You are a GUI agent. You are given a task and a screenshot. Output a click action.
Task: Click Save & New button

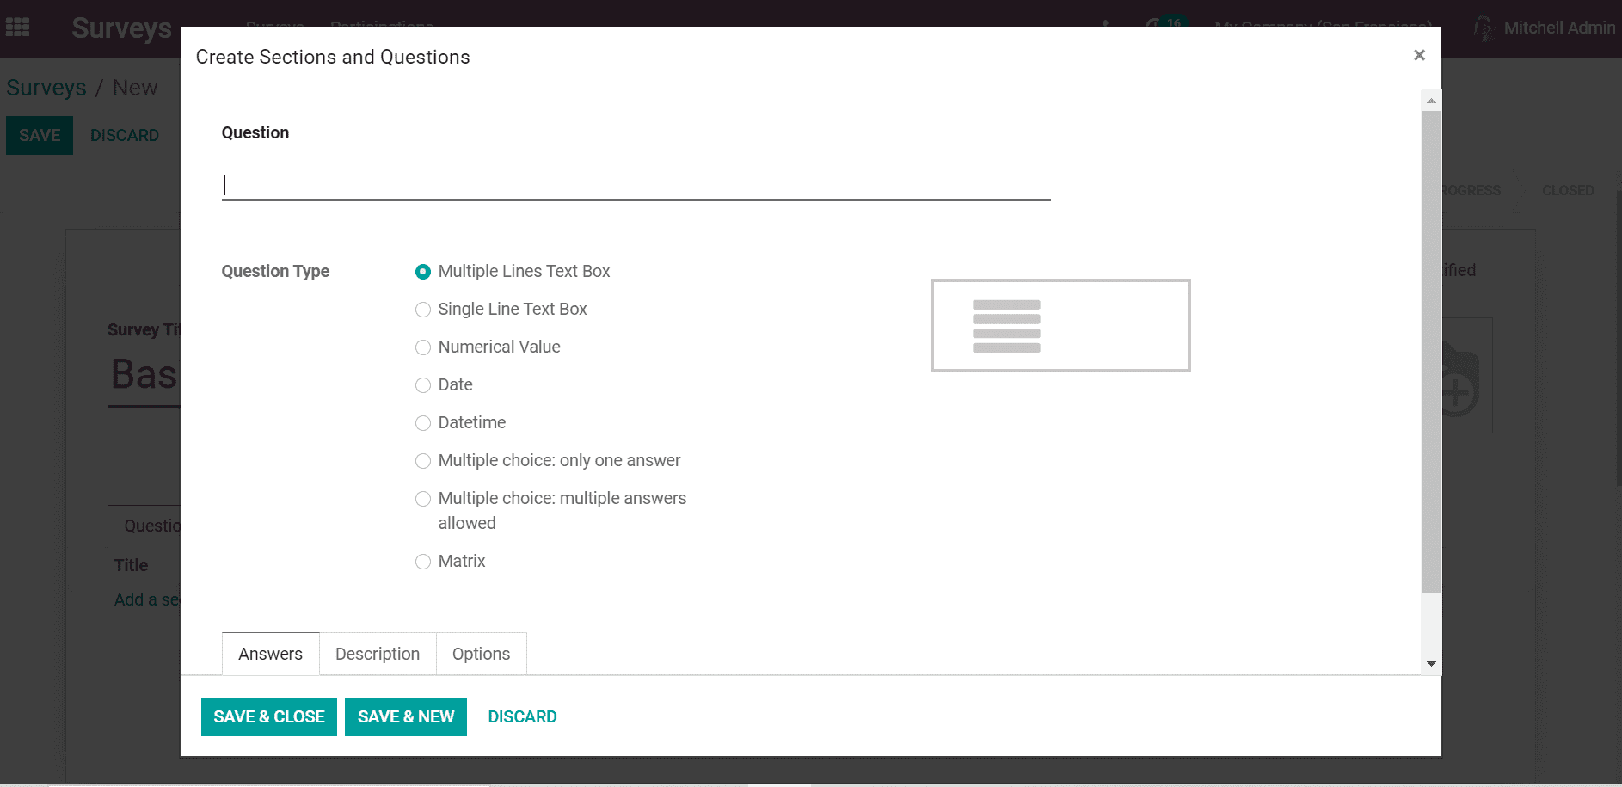pyautogui.click(x=406, y=716)
